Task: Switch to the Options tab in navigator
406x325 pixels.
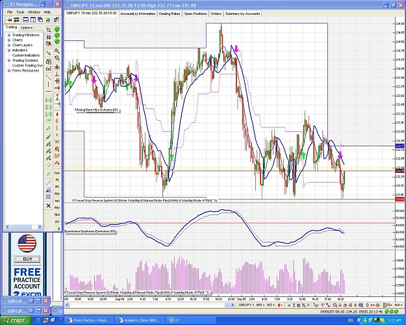Action: (27, 27)
